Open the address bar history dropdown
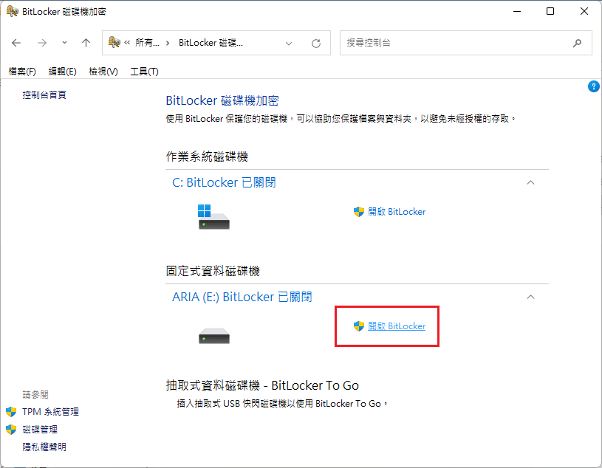Viewport: 602px width, 468px height. pos(288,42)
